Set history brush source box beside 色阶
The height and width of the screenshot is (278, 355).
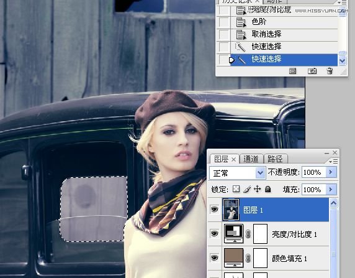pos(224,22)
